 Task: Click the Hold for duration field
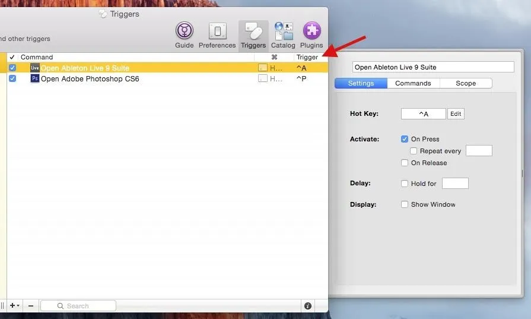(x=455, y=183)
